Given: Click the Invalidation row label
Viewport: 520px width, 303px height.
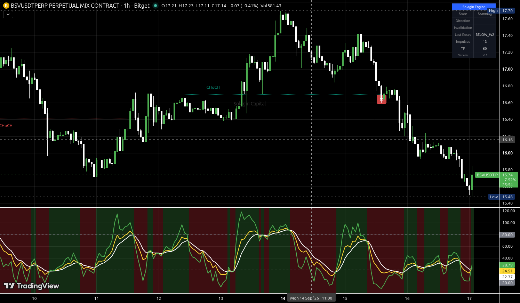Looking at the screenshot, I should click(x=463, y=28).
